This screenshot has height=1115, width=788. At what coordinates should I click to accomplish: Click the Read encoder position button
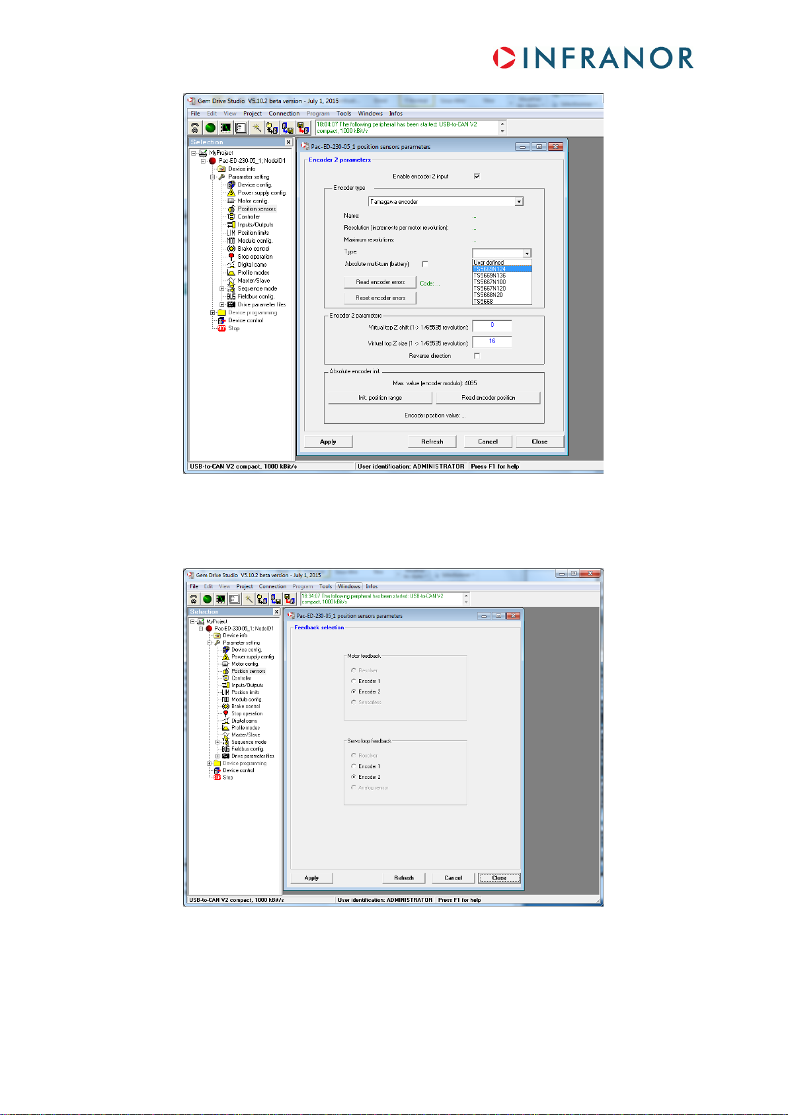coord(488,398)
